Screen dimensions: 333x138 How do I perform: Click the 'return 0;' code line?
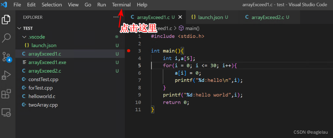tap(176, 102)
